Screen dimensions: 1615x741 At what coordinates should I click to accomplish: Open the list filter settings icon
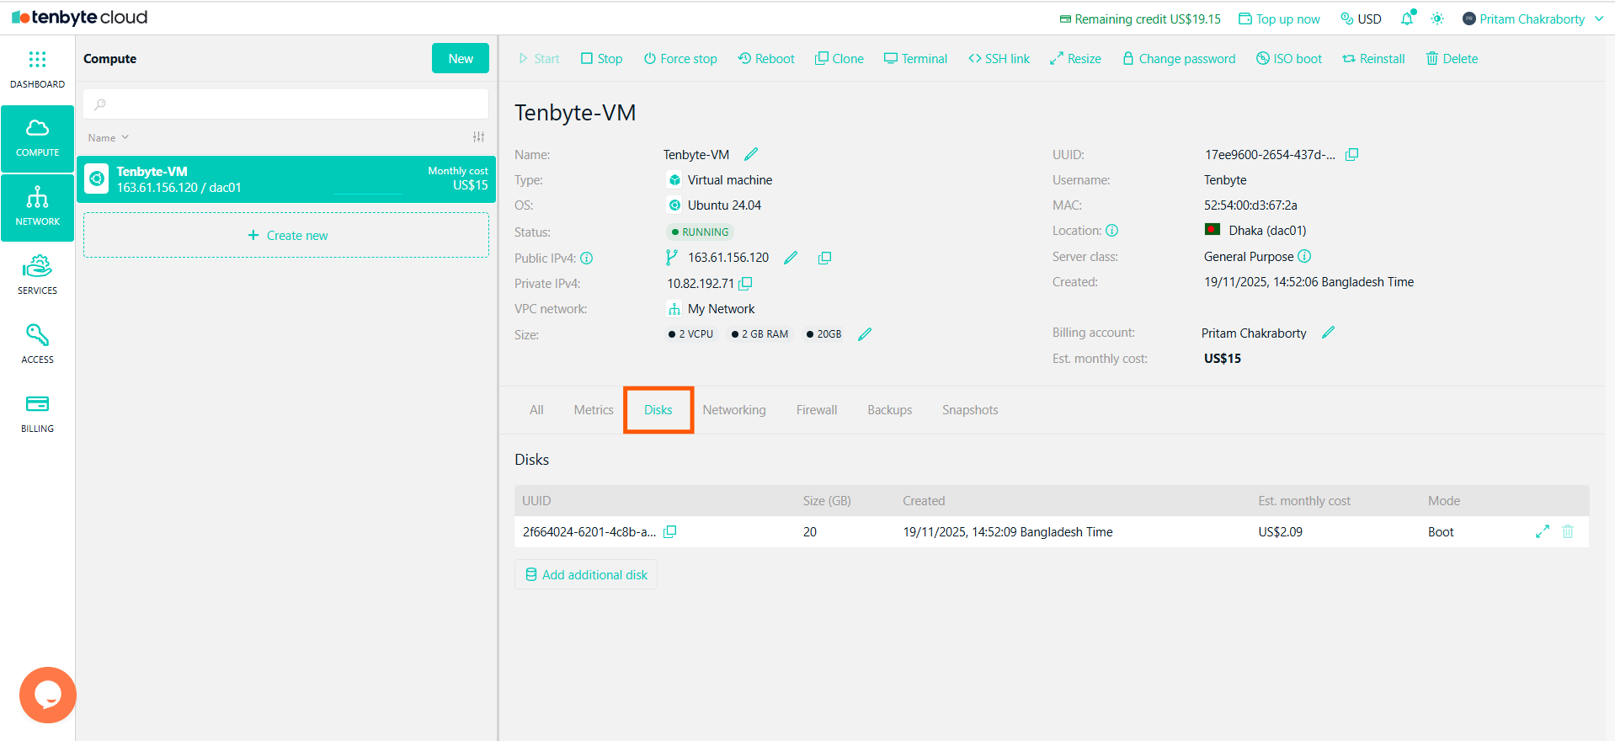[x=478, y=137]
